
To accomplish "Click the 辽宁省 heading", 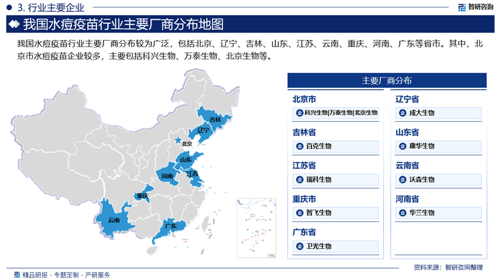I will coord(407,99).
